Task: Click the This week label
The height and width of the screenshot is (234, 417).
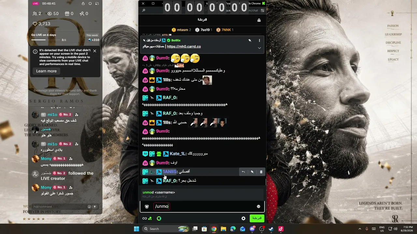Action: [92, 35]
